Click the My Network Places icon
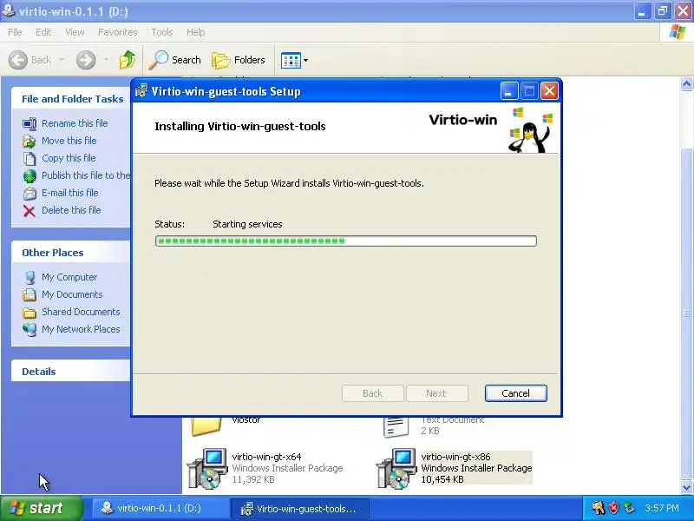This screenshot has width=694, height=521. 29,330
